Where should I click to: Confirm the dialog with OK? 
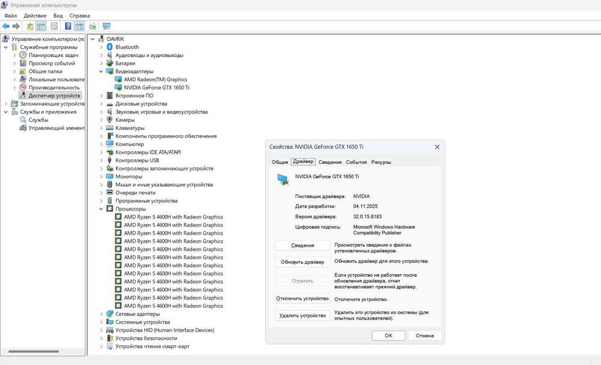388,336
